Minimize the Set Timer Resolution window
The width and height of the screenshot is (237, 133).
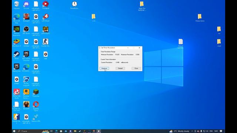click(128, 48)
